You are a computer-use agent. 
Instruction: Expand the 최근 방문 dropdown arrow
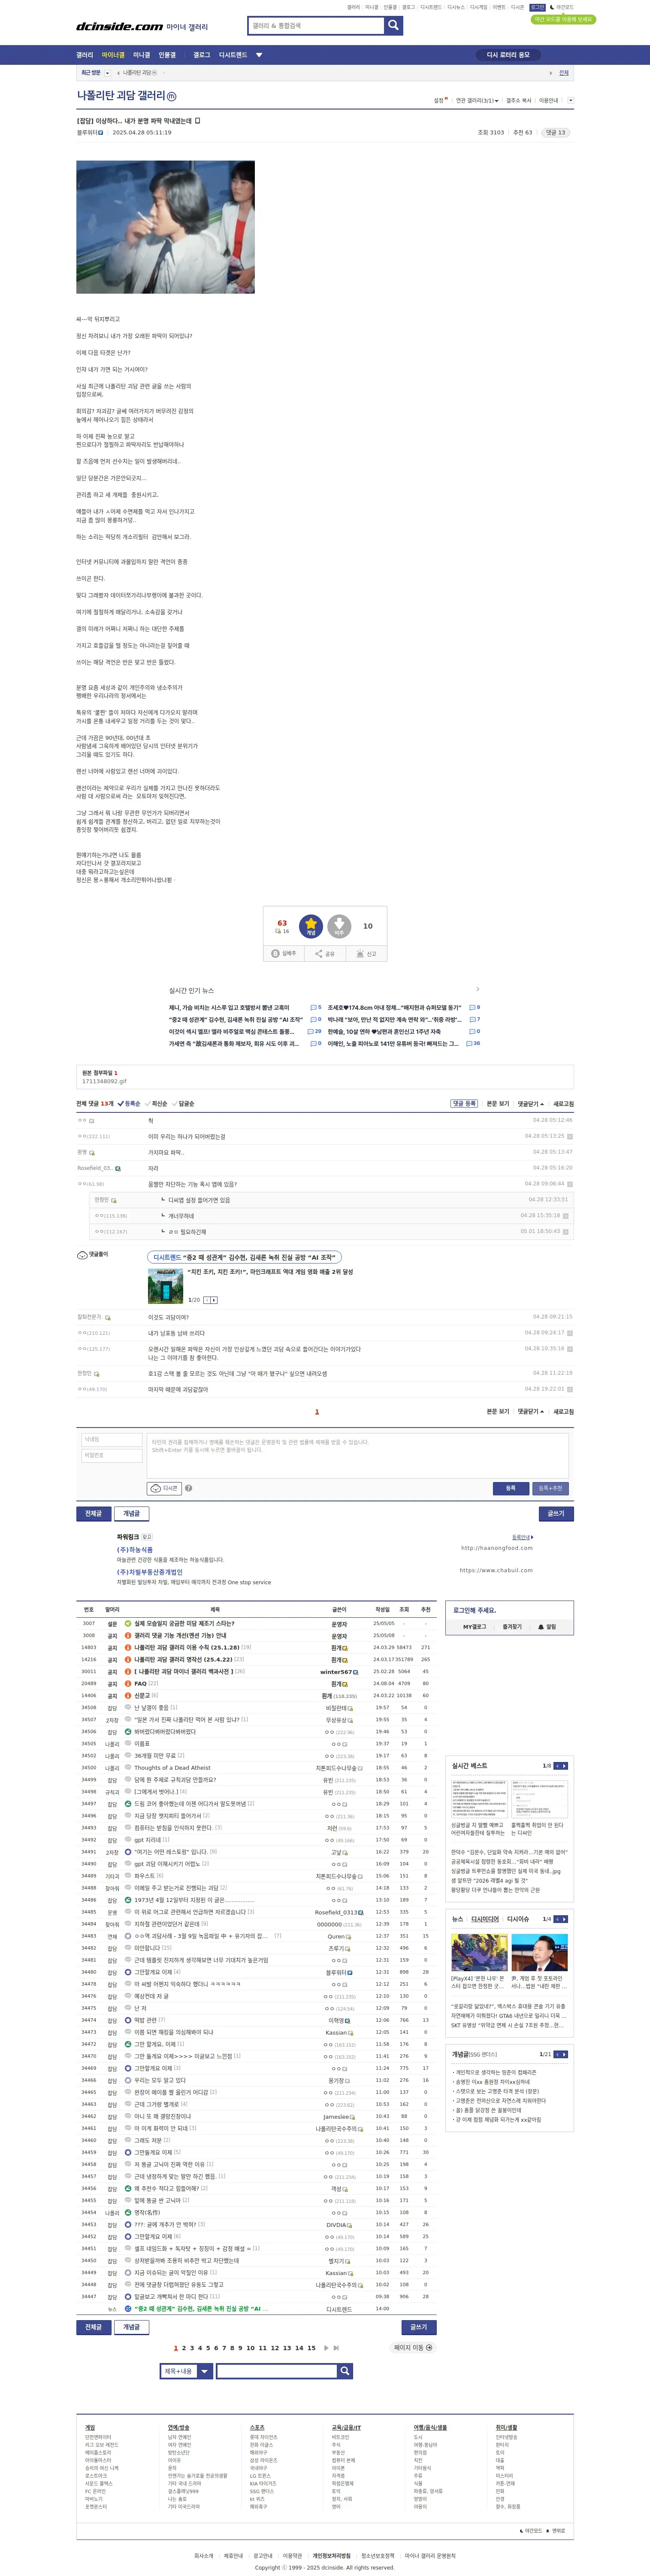pyautogui.click(x=107, y=73)
